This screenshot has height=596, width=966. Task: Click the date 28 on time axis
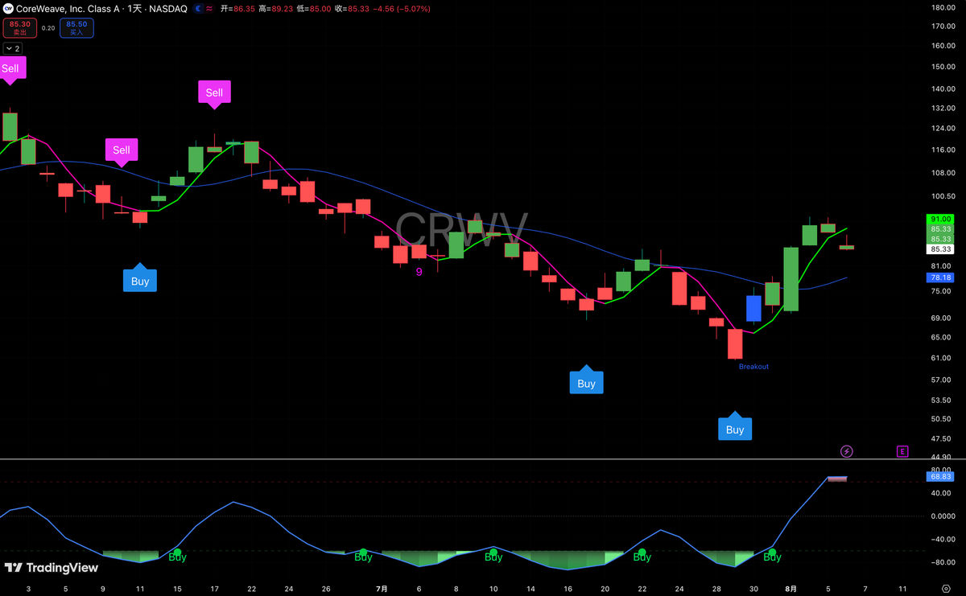click(x=716, y=589)
